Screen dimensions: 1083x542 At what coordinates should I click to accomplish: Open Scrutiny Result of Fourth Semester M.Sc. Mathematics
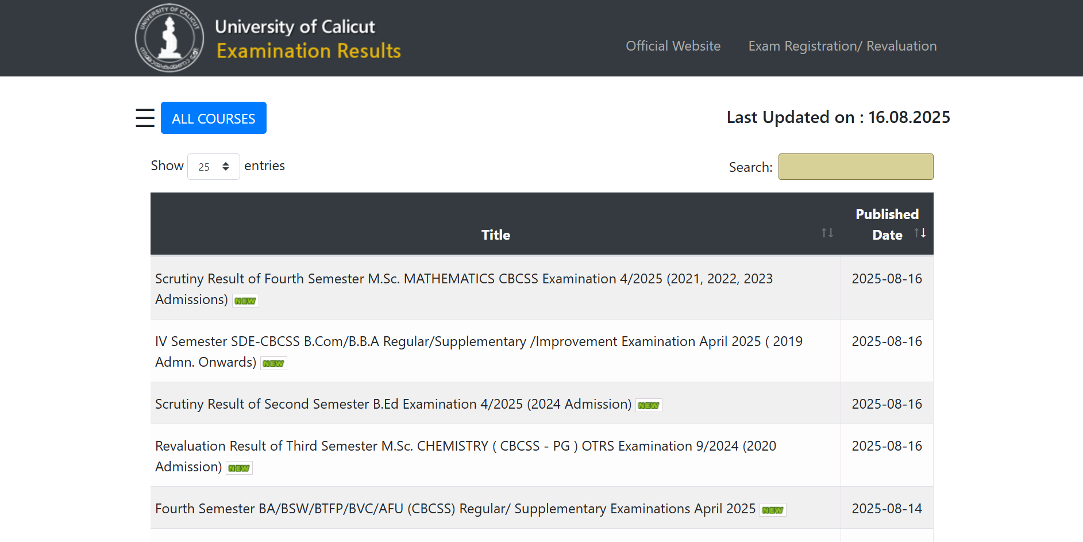click(x=463, y=279)
